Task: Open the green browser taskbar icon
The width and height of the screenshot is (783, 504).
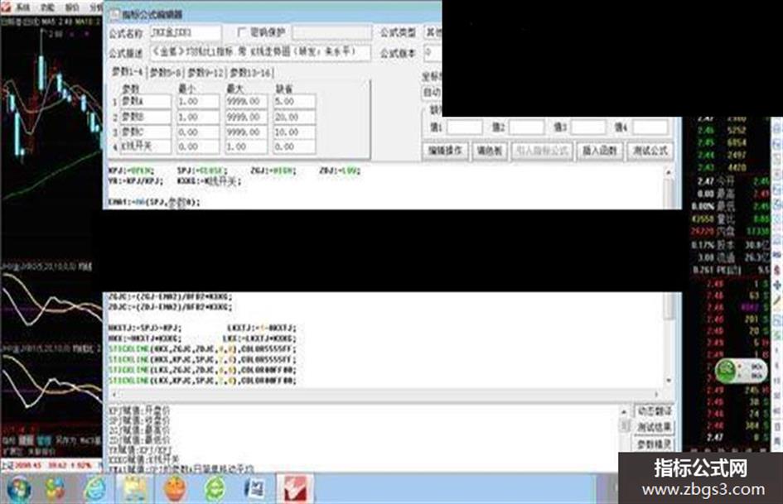Action: click(215, 488)
